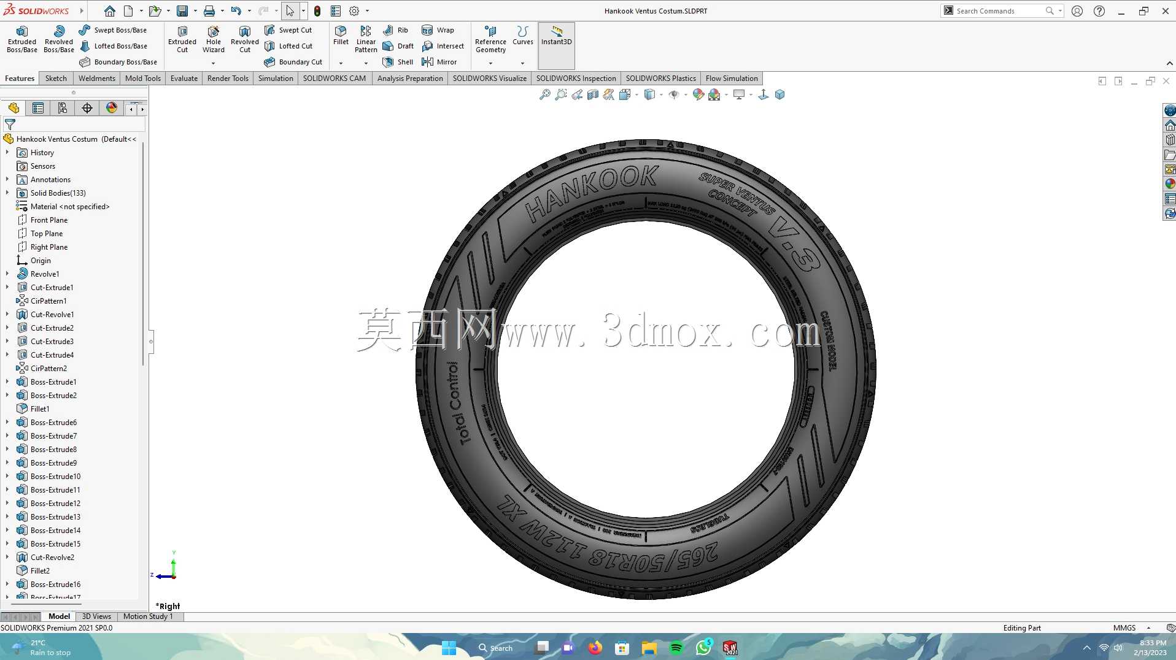Switch to the Sketch tab
1176x660 pixels.
56,79
